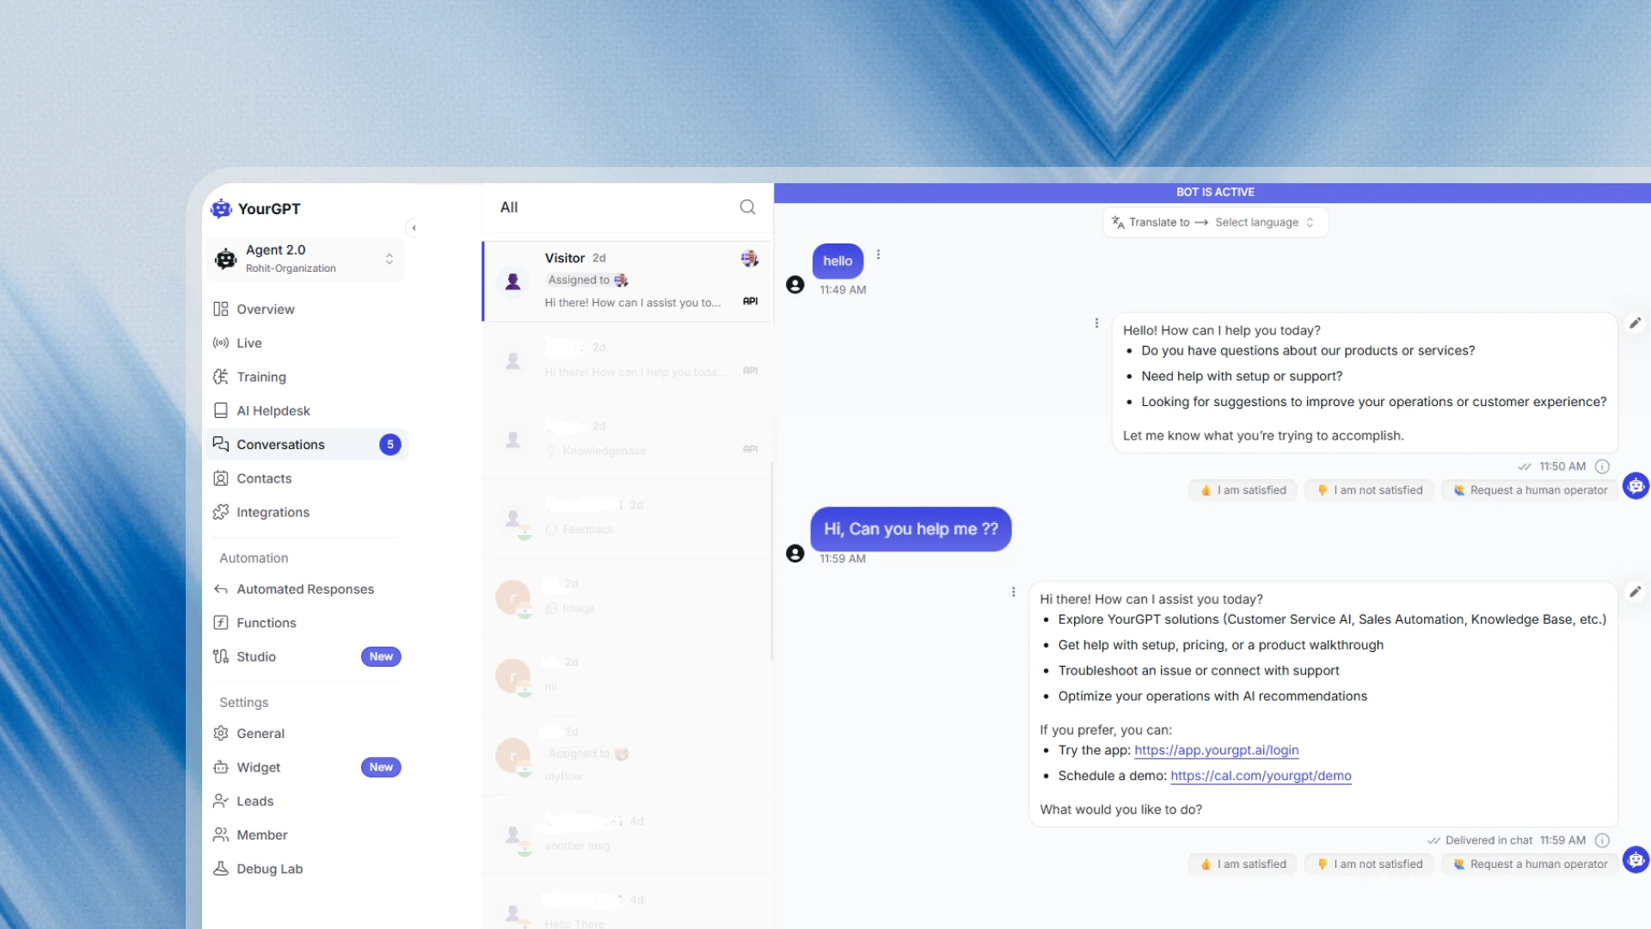Open message info icon beside 11:50 AM
Image resolution: width=1651 pixels, height=929 pixels.
1602,466
